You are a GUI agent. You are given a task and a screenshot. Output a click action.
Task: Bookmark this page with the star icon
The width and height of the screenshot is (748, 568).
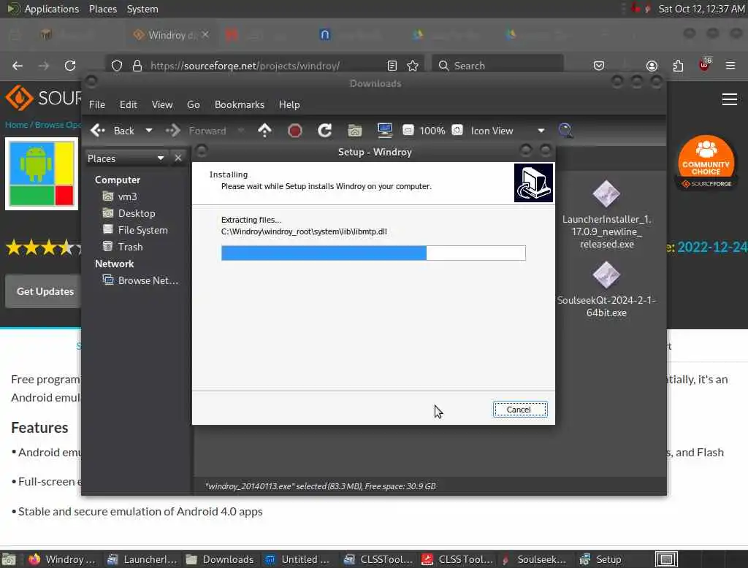[413, 66]
